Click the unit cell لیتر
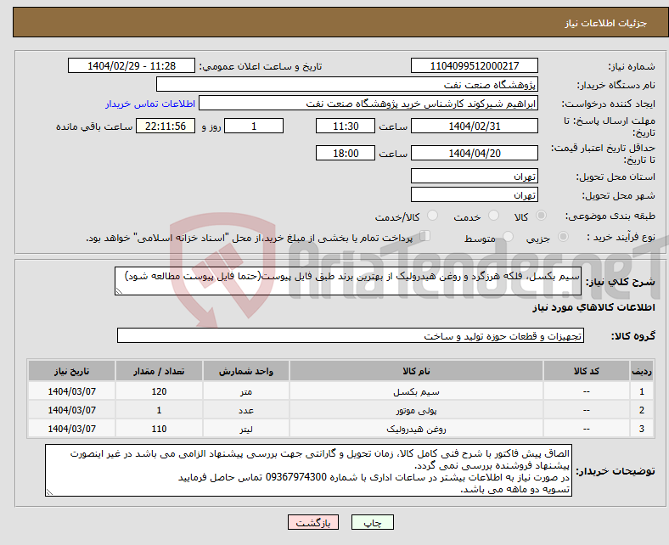Viewport: 669px width, 545px height. point(246,429)
